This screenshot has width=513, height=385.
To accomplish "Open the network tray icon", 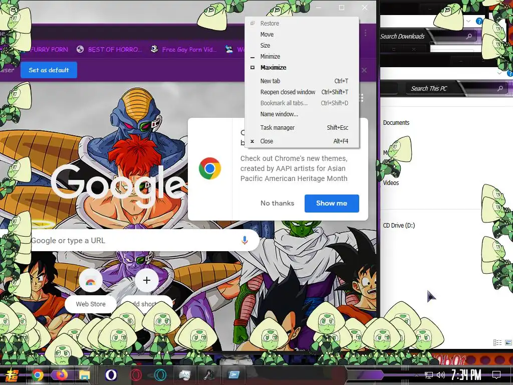I will click(x=428, y=375).
